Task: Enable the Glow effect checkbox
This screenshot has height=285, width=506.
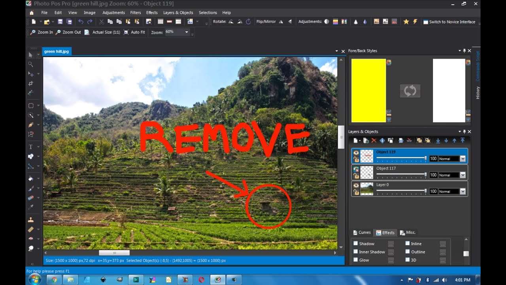Action: 356,260
